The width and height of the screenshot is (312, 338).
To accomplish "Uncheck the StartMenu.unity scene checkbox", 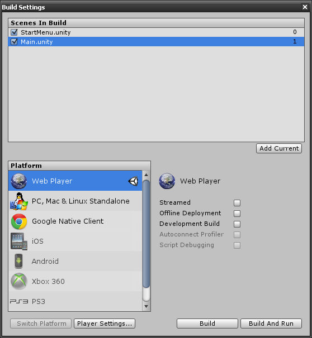I will coord(15,32).
